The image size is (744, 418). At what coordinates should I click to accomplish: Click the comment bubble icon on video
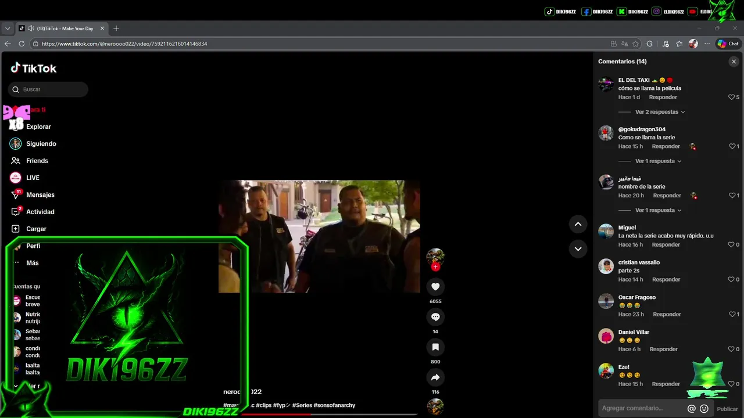point(435,316)
